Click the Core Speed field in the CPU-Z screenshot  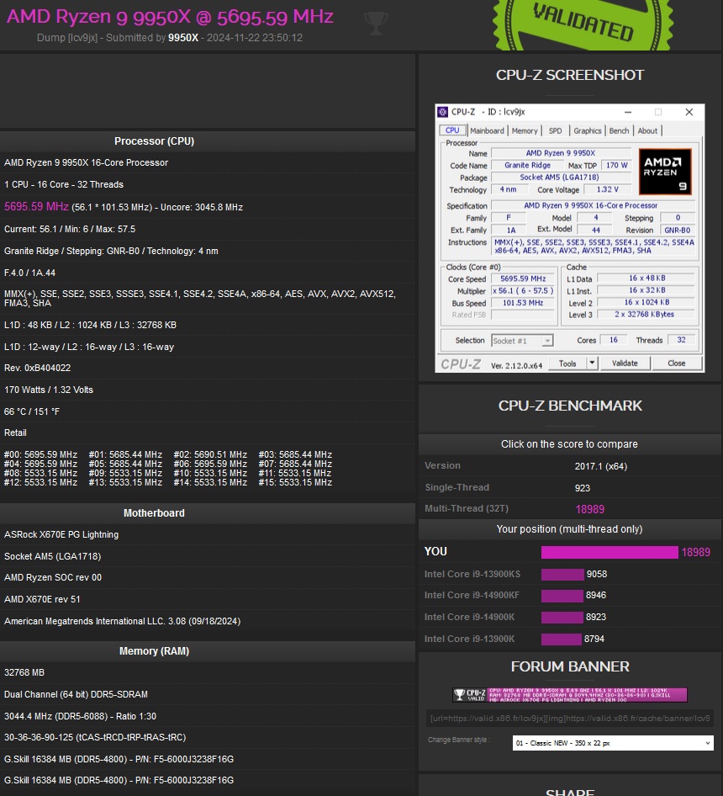pyautogui.click(x=523, y=279)
